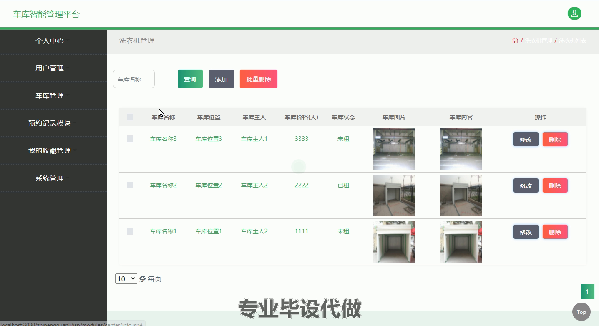The width and height of the screenshot is (599, 326).
Task: Click the 车库名称1 cell
Action: (x=164, y=231)
